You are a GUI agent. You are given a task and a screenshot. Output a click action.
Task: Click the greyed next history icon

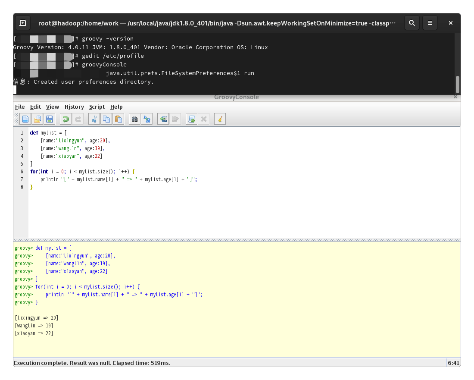click(175, 119)
